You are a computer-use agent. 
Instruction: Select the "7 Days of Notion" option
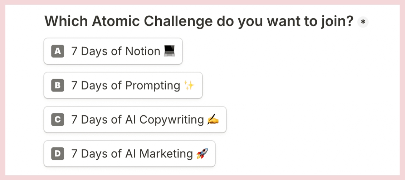113,51
